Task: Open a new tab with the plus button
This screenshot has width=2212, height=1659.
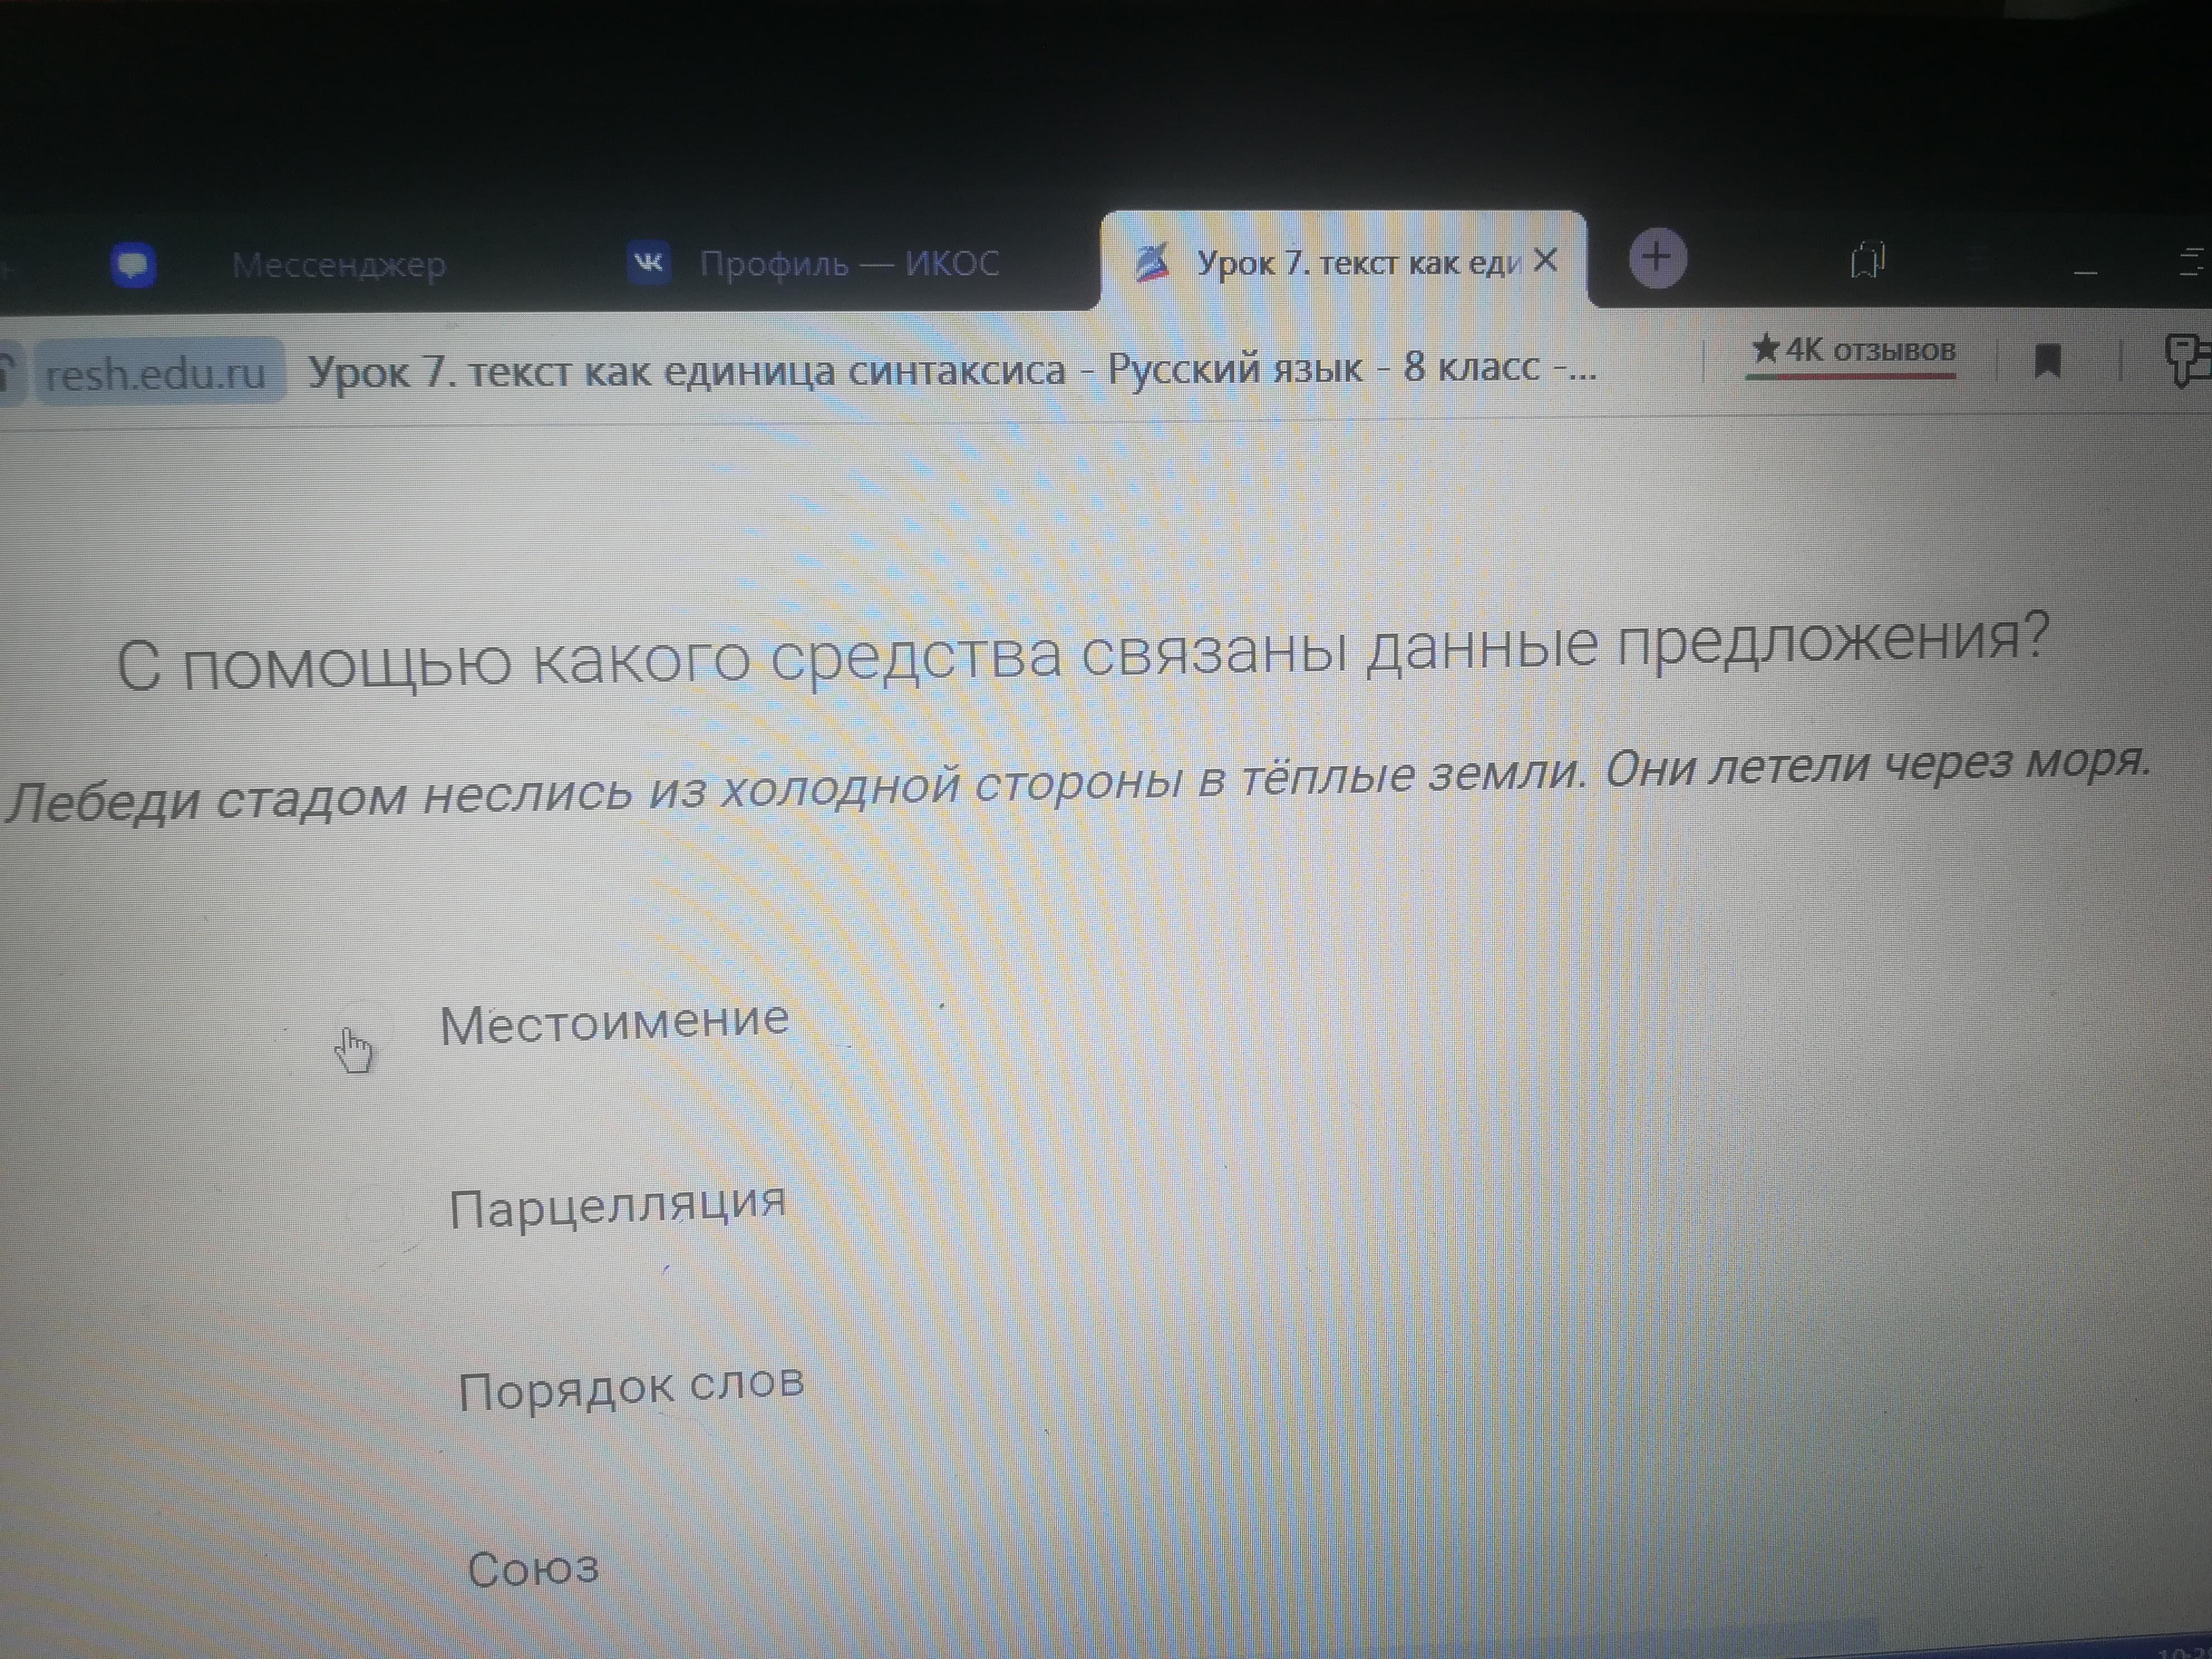Action: [x=1657, y=258]
